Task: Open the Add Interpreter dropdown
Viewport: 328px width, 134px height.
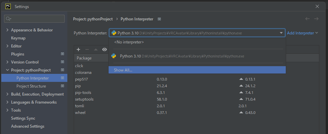Action: click(303, 33)
